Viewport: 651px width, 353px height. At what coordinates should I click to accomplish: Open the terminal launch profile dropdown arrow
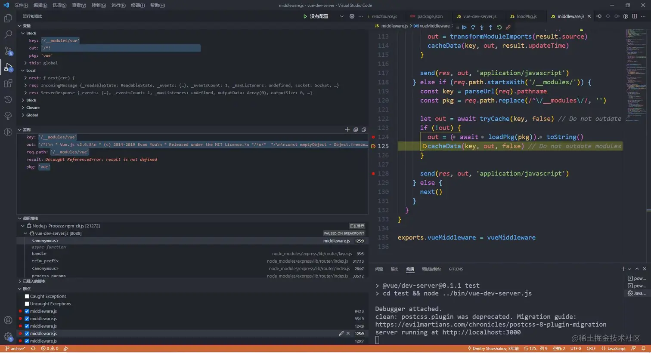click(629, 269)
